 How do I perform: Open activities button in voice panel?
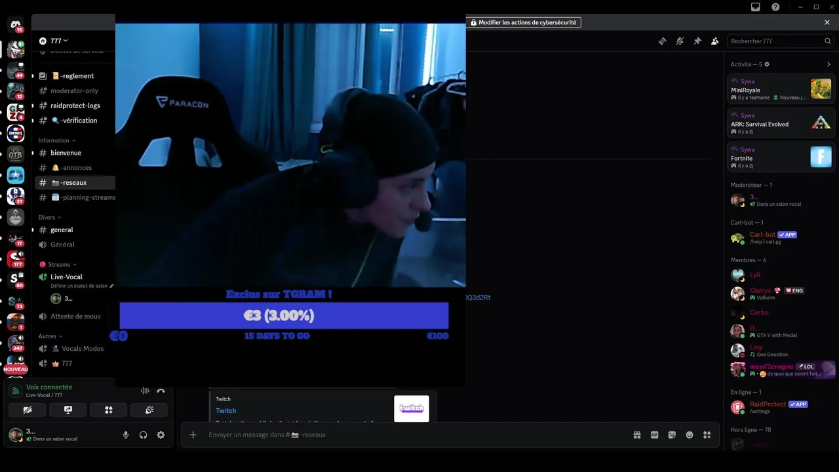(109, 410)
